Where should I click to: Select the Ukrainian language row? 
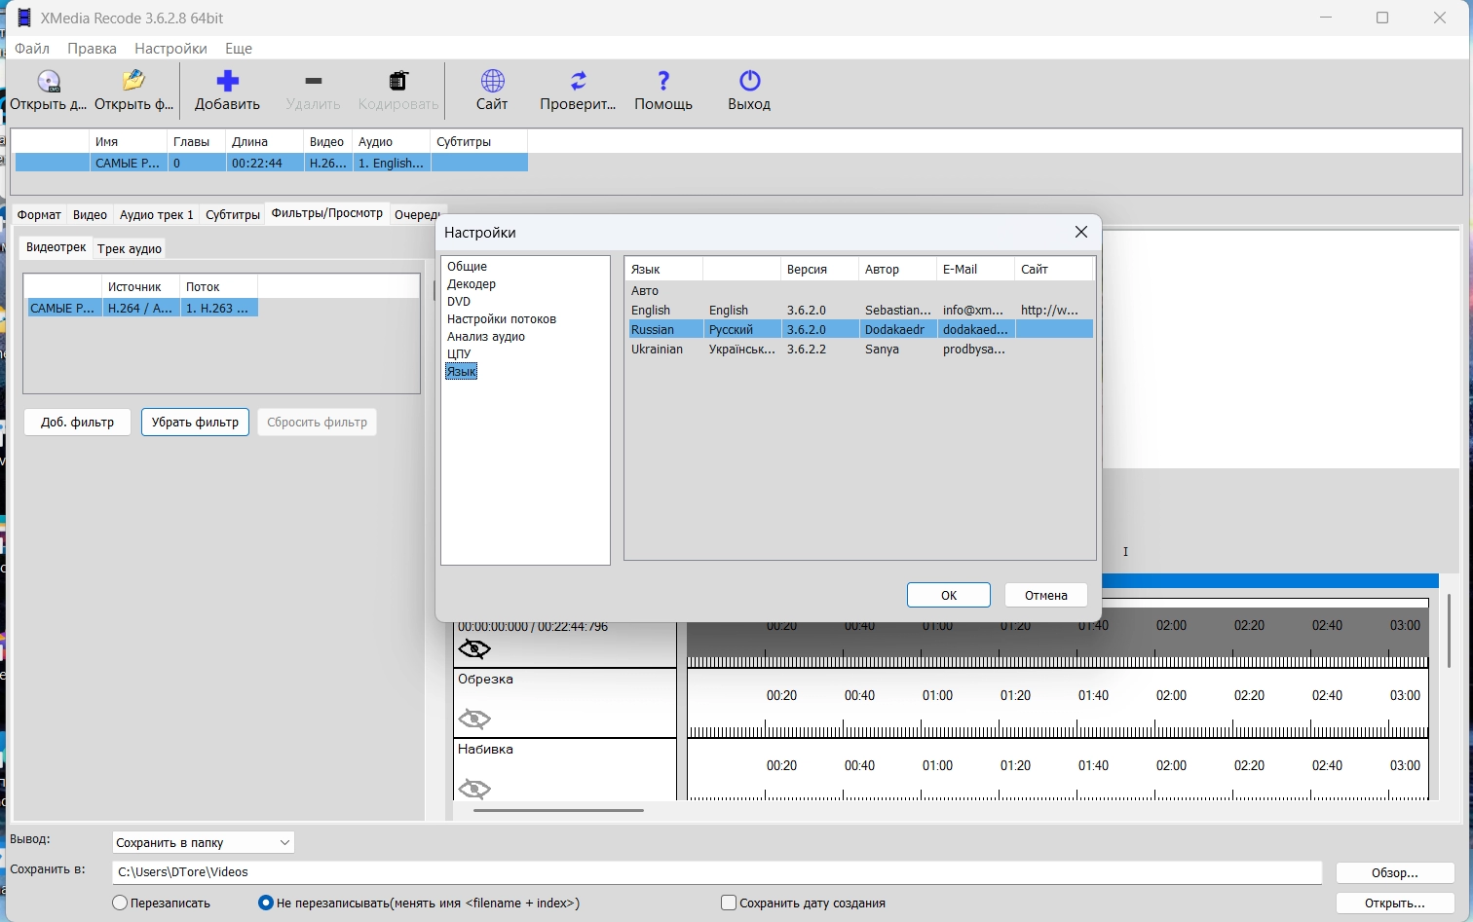point(658,350)
